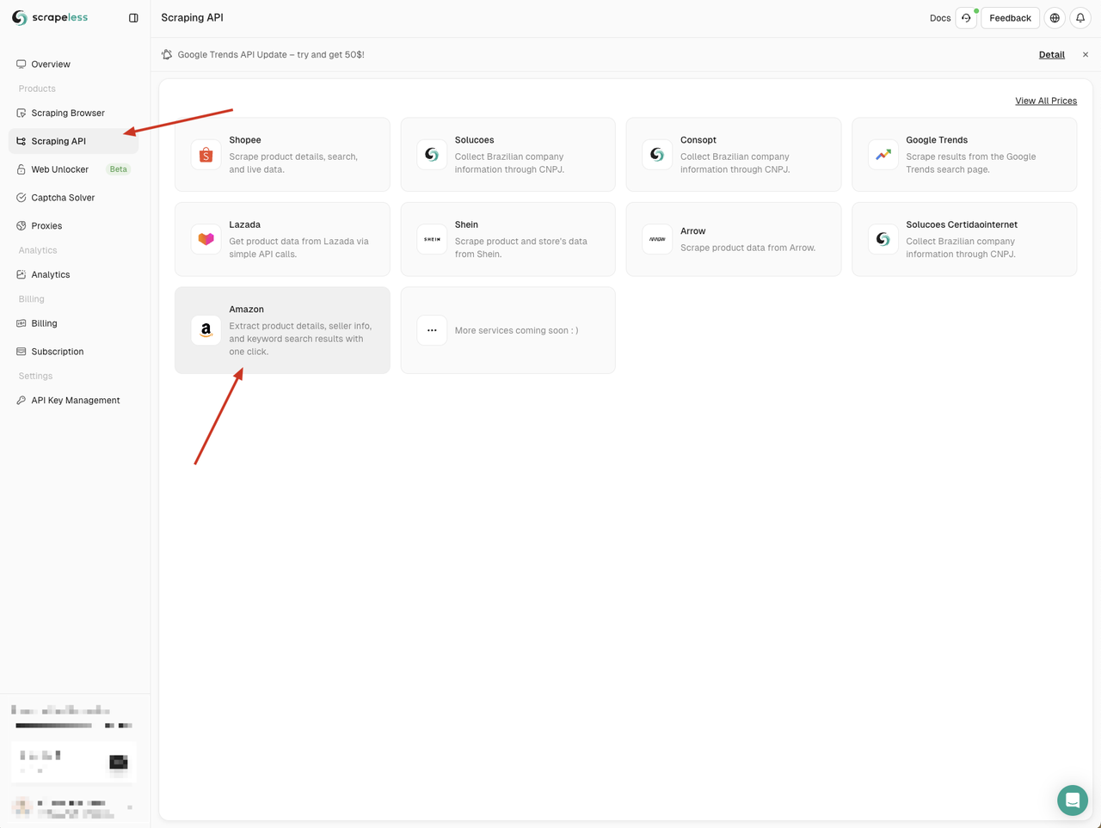Image resolution: width=1101 pixels, height=828 pixels.
Task: Open API Key Management
Action: [73, 401]
